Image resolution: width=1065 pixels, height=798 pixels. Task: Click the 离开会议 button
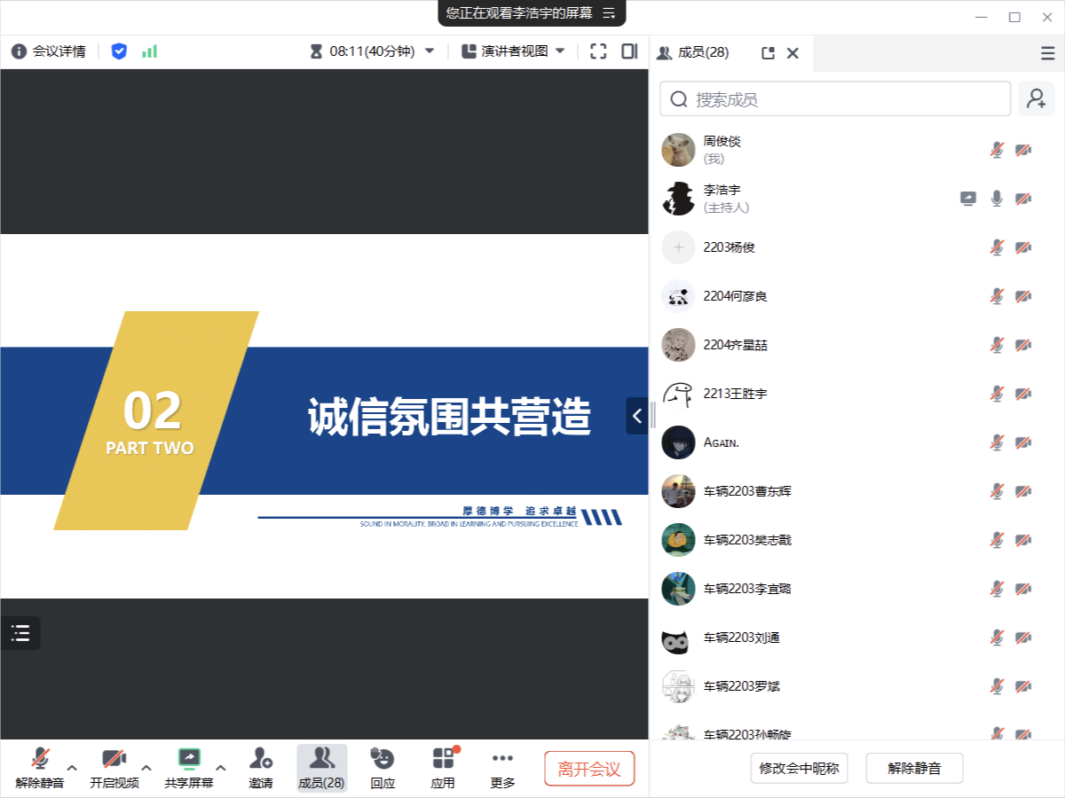(x=589, y=769)
